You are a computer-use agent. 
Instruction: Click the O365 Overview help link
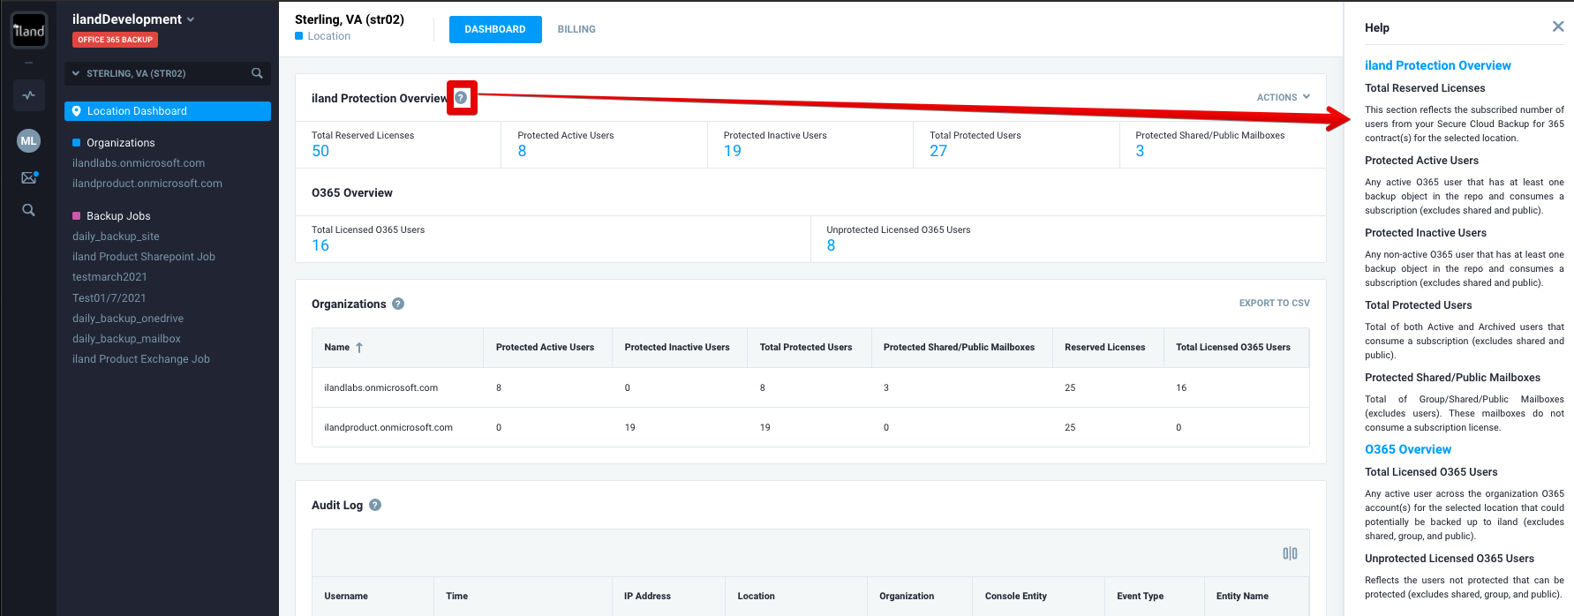pyautogui.click(x=1408, y=449)
